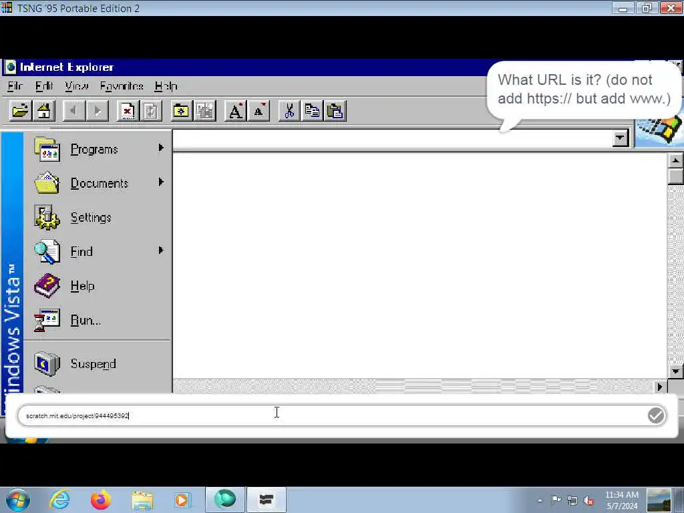Click the Paste clipboard icon
Viewport: 684px width, 513px height.
tap(335, 111)
